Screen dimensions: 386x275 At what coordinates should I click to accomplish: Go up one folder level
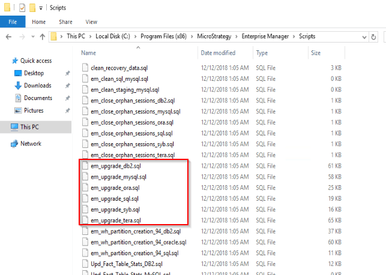[43, 37]
